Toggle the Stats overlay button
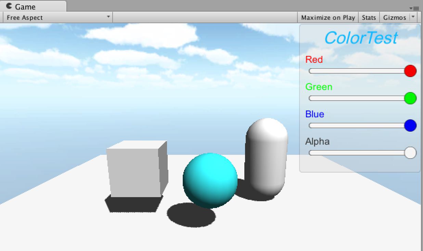Image resolution: width=423 pixels, height=251 pixels. 369,17
